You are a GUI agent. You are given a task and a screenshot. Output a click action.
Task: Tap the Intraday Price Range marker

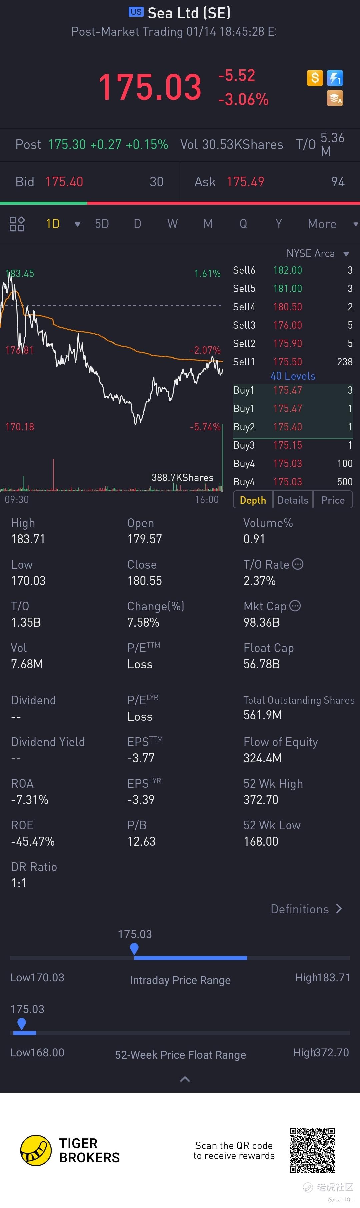point(134,948)
